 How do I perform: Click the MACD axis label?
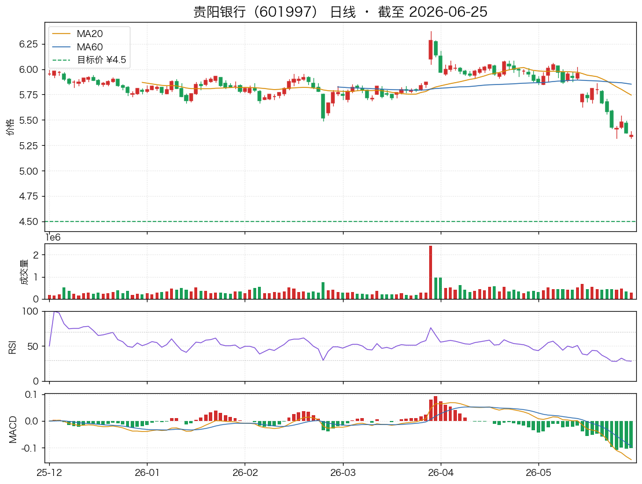coord(13,429)
